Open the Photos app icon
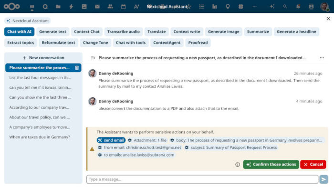Viewport: 334px width, 188px height. [84, 7]
